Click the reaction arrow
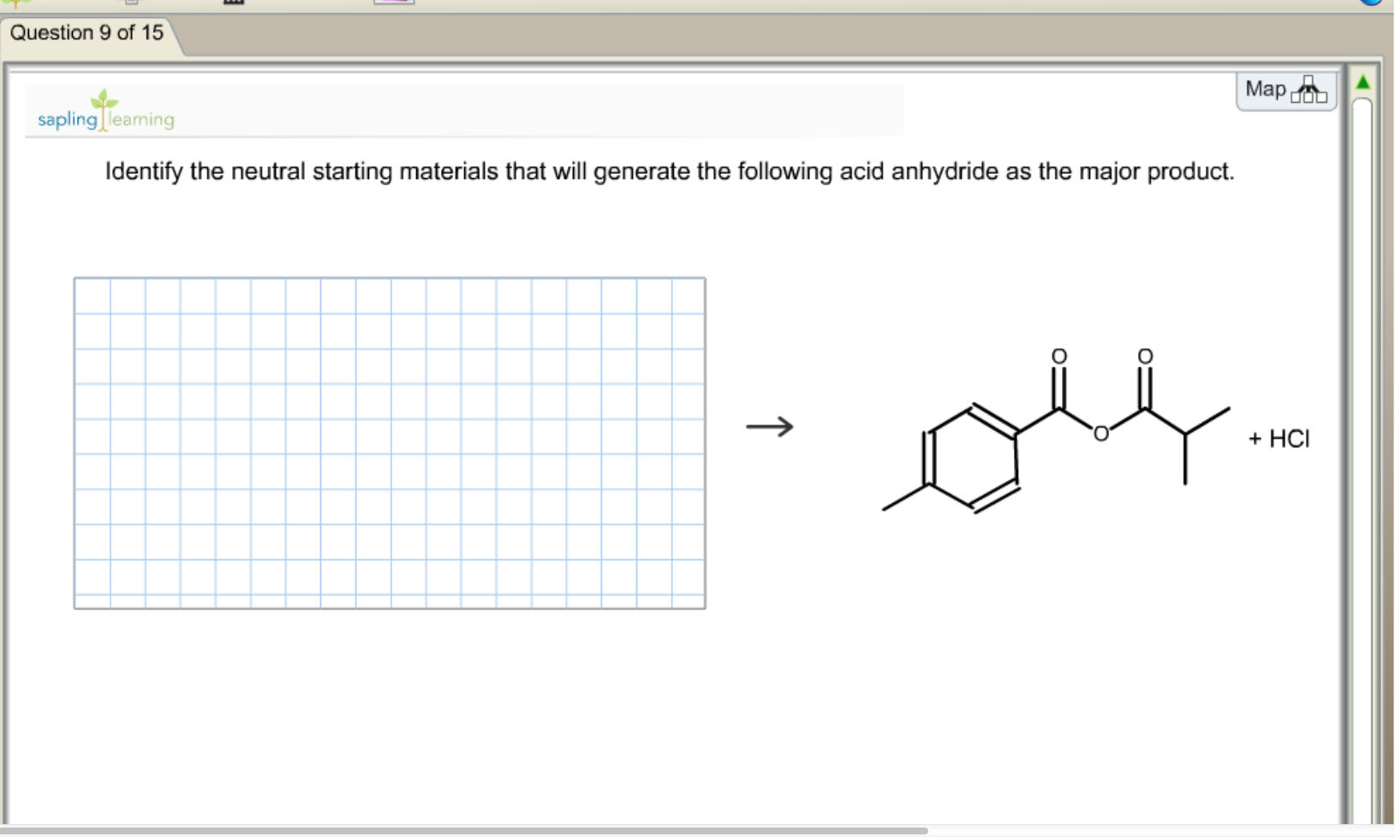 point(770,426)
